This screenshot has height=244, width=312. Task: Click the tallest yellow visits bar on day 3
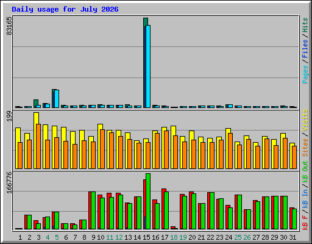35,140
